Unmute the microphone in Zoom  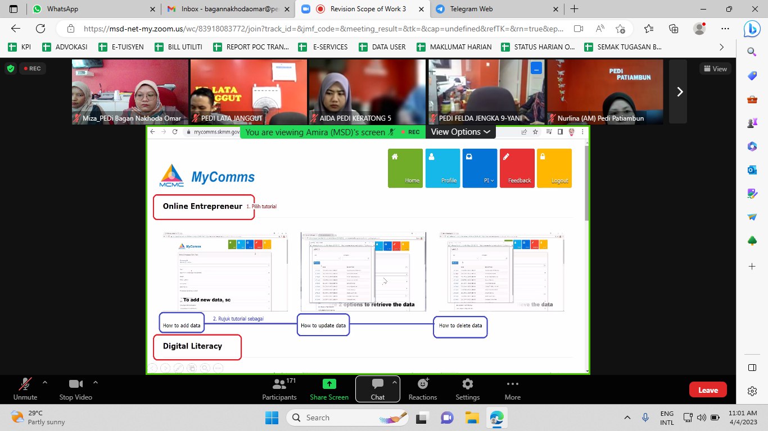pos(25,389)
